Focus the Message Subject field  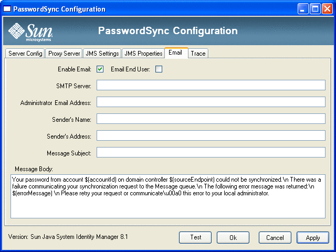(211, 152)
